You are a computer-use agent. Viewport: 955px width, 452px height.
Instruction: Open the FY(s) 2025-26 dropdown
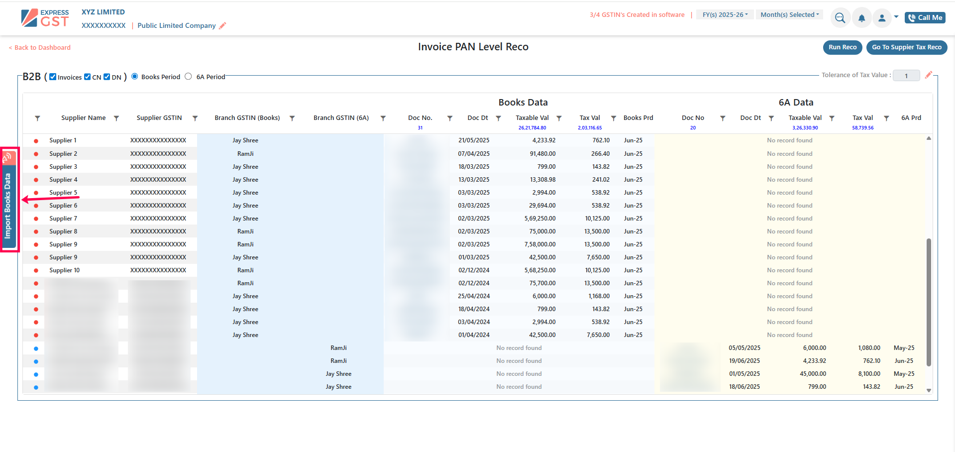click(725, 15)
